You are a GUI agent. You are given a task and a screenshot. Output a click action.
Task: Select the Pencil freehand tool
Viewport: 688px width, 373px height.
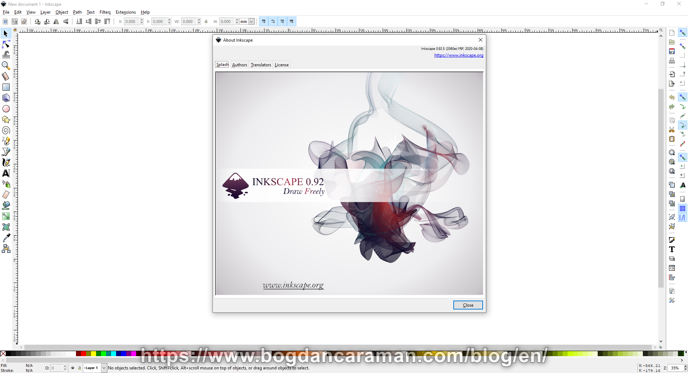point(6,141)
